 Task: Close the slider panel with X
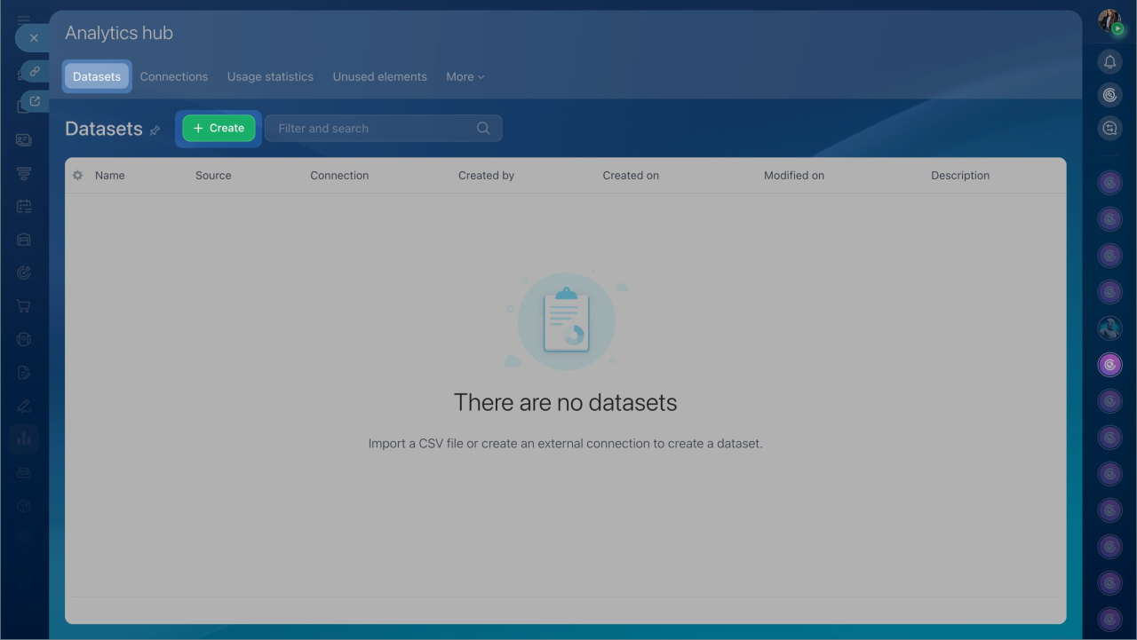34,38
